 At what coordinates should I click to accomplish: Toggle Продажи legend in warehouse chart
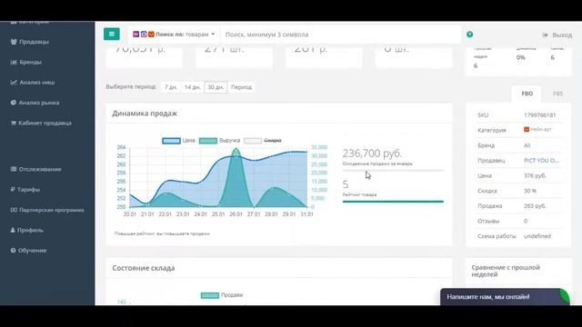222,295
